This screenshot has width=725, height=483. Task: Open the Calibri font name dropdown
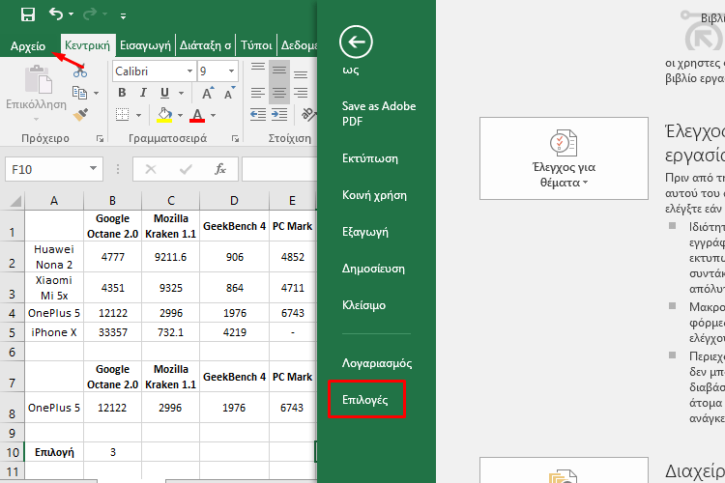[x=188, y=71]
